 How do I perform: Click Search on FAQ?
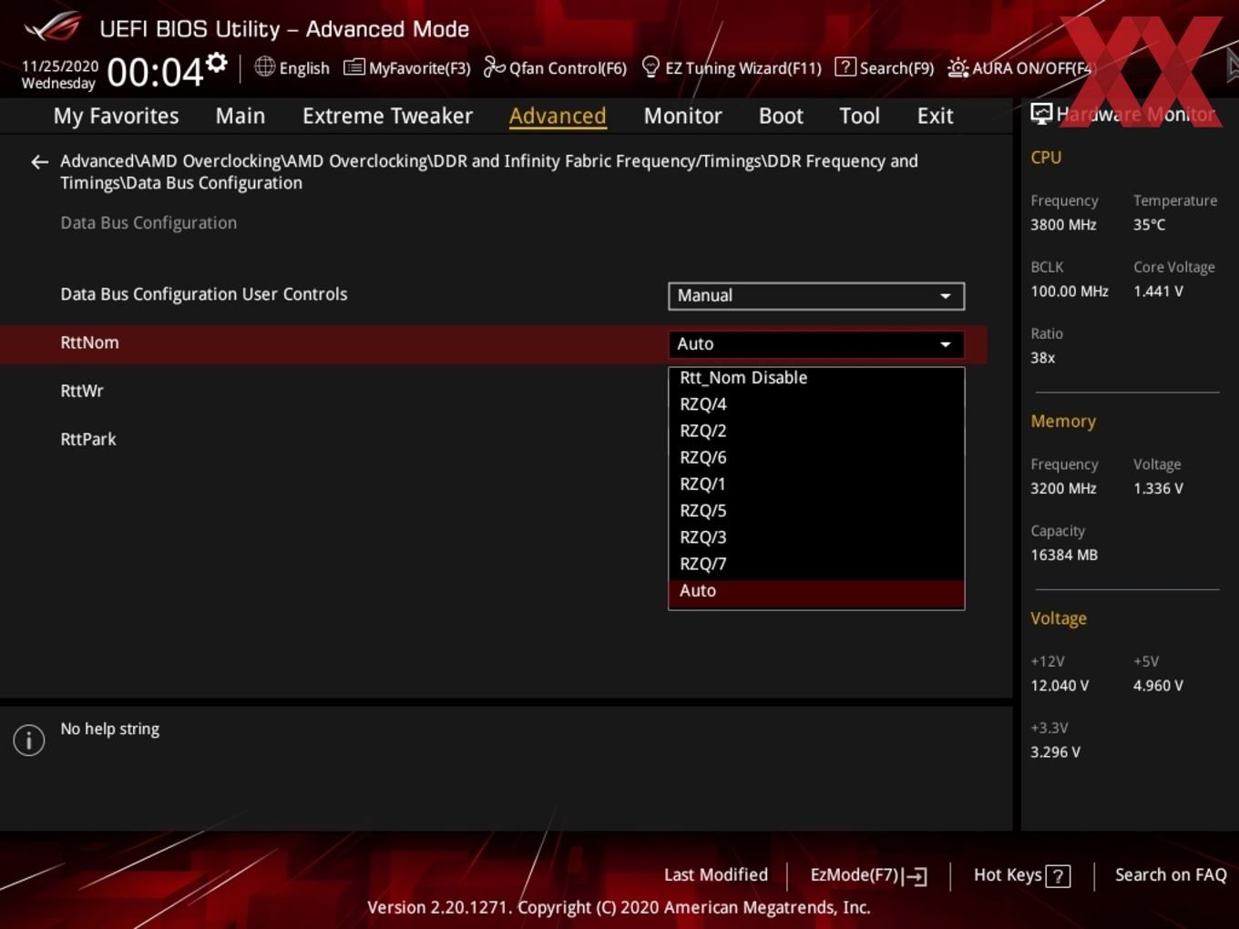click(x=1171, y=875)
